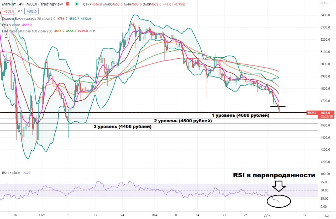Select Ema close 50 close 100 legend
This screenshot has height=219, width=336.
(27, 31)
